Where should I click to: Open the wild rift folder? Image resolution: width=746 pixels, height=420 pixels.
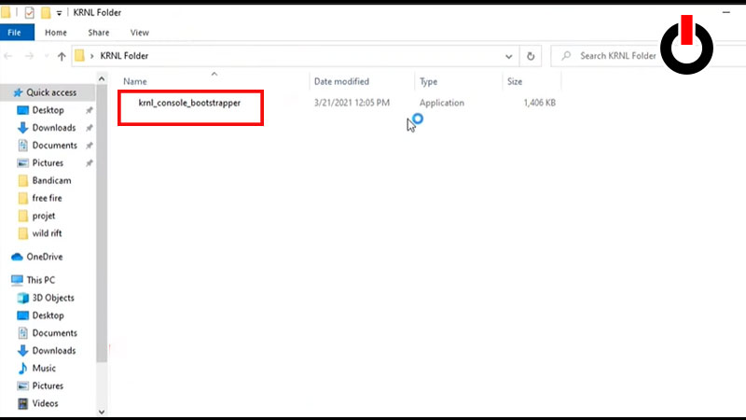click(x=48, y=233)
